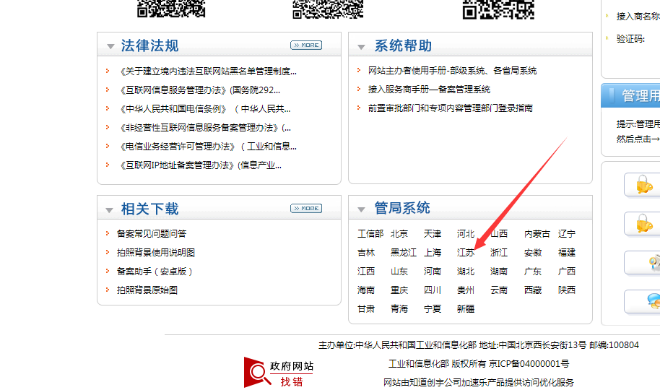
Task: Click the middle QR code image
Action: pos(327,8)
